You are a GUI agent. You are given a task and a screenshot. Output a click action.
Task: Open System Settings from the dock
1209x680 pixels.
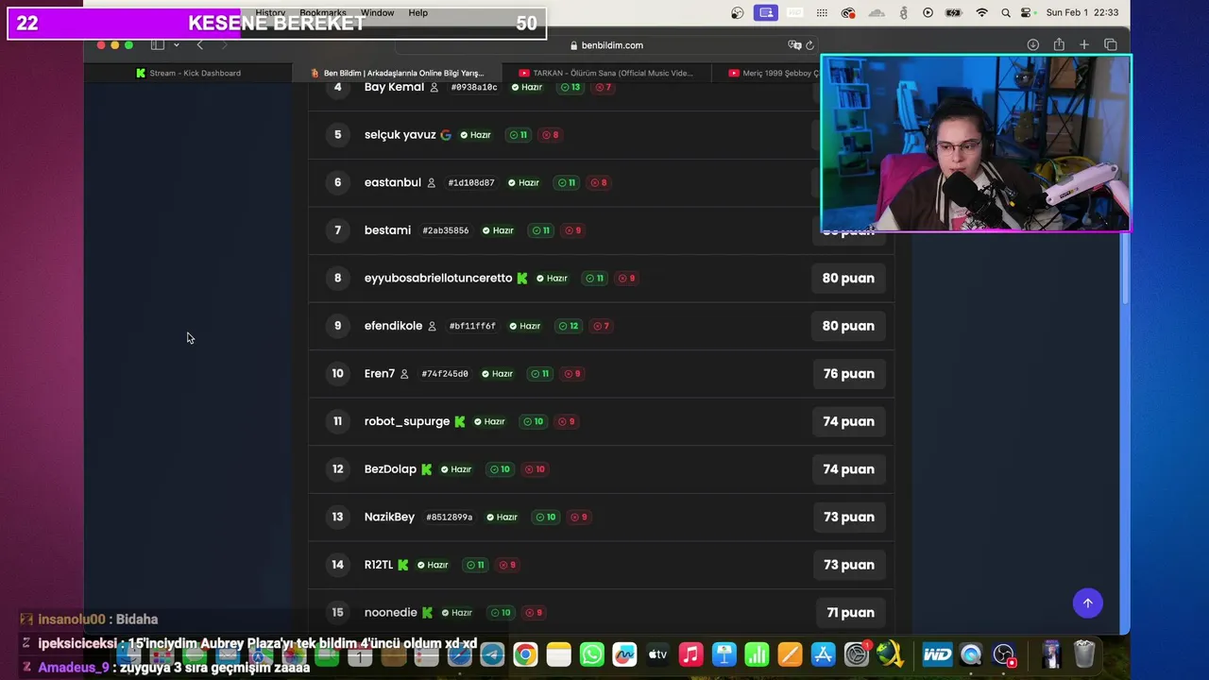(x=857, y=654)
